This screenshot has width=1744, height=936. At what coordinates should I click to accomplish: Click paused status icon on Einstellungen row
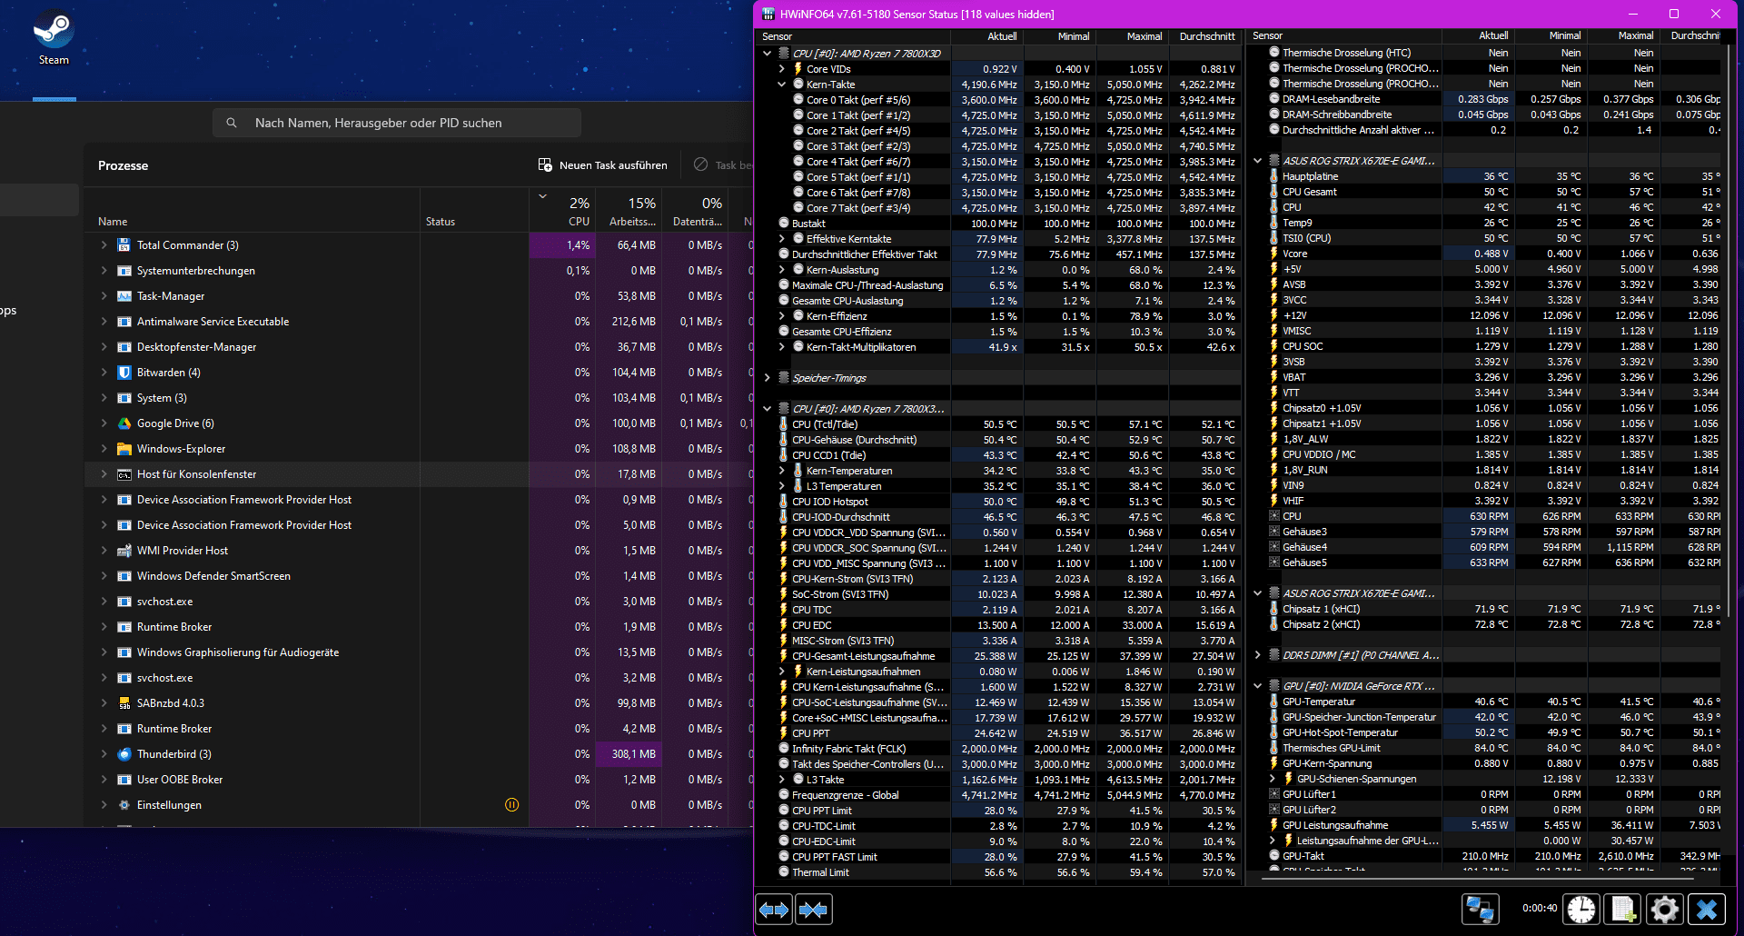pyautogui.click(x=511, y=805)
